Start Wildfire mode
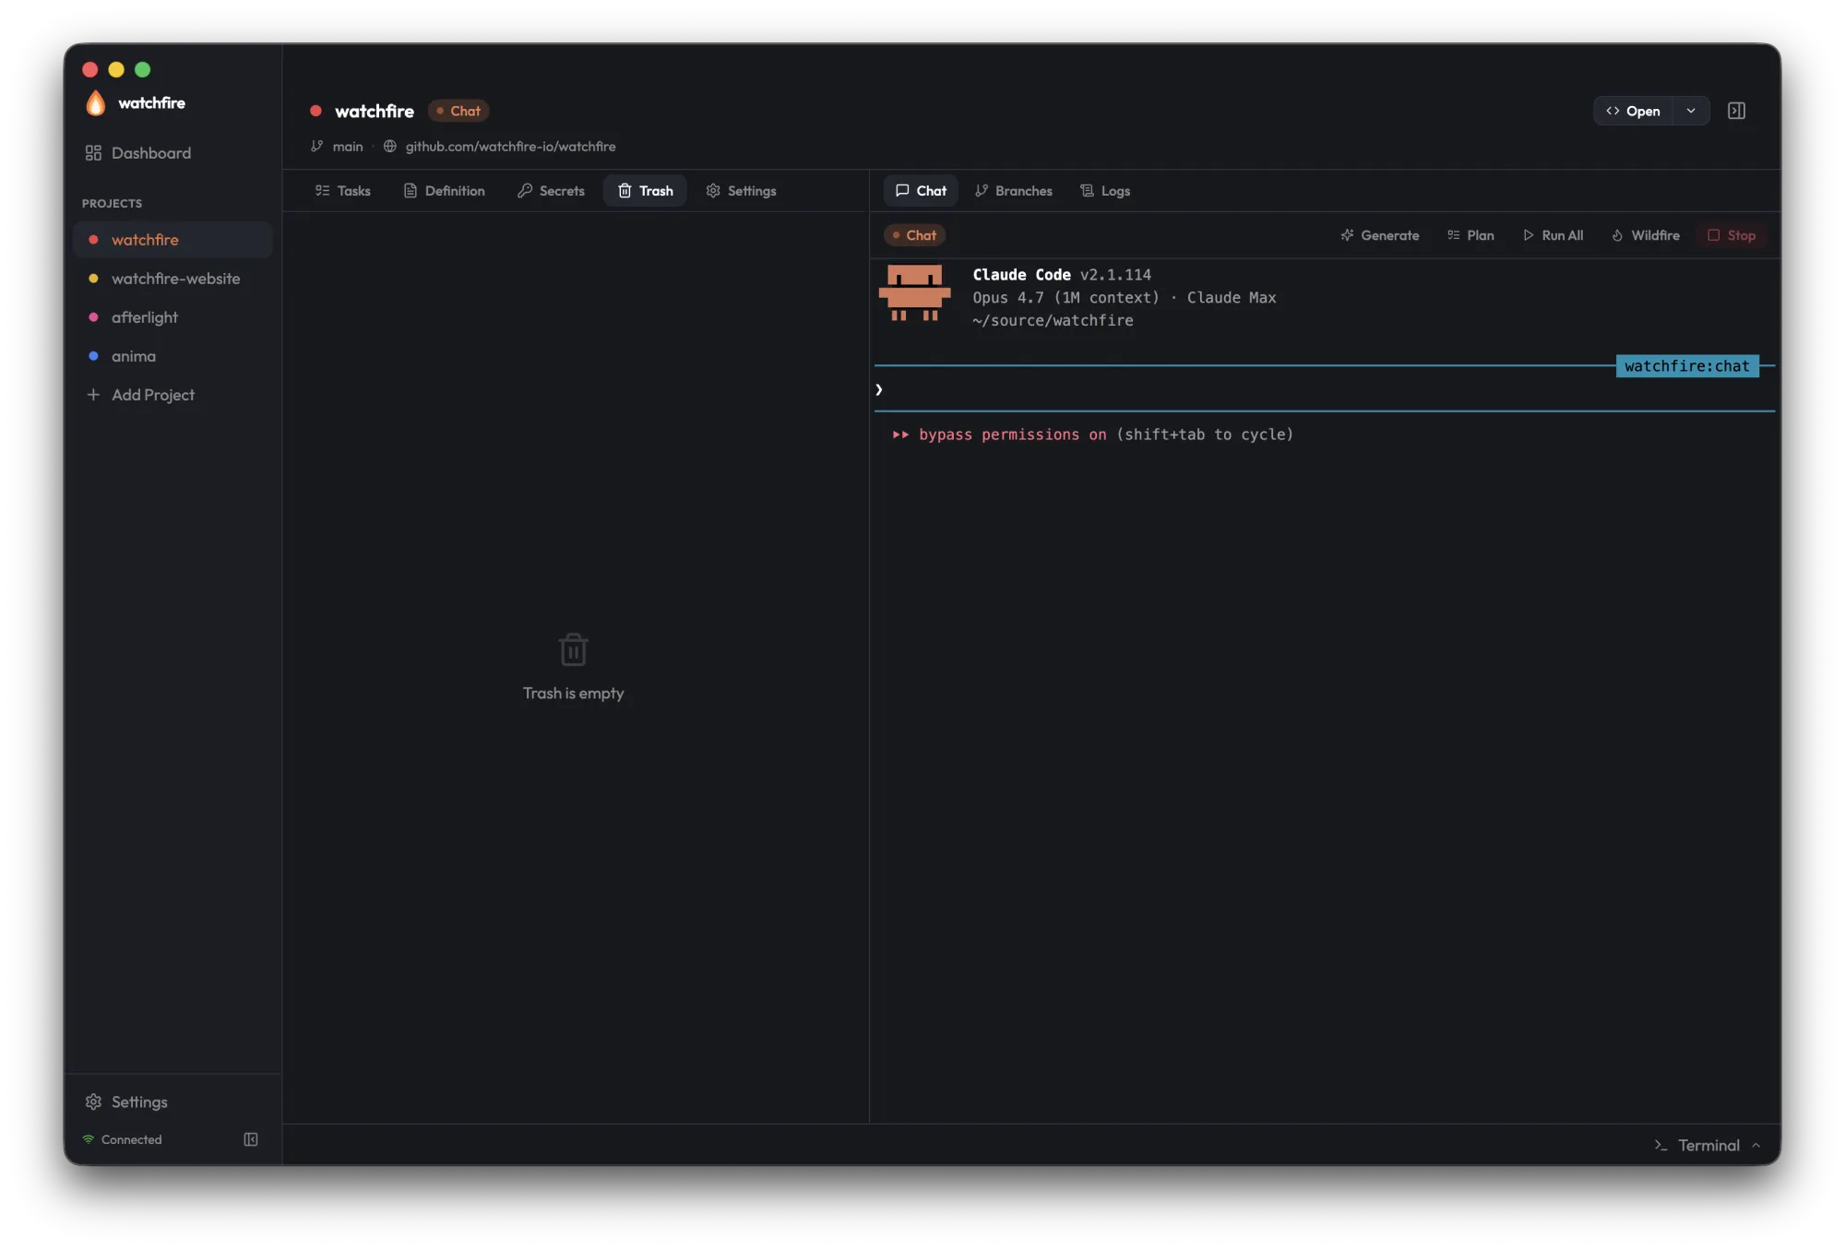This screenshot has height=1250, width=1845. (x=1646, y=235)
